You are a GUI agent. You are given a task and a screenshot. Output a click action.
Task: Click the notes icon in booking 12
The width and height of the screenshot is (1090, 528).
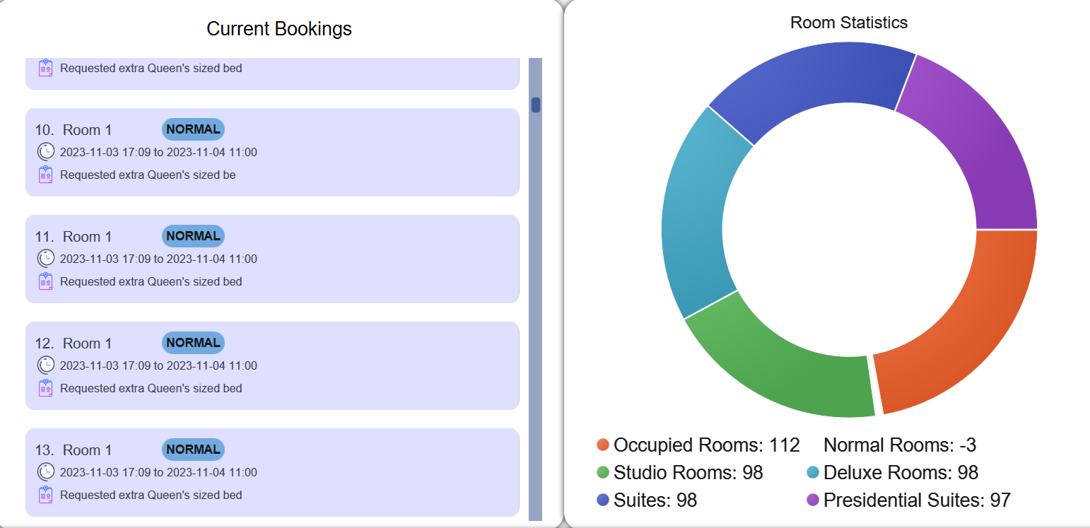pyautogui.click(x=46, y=388)
